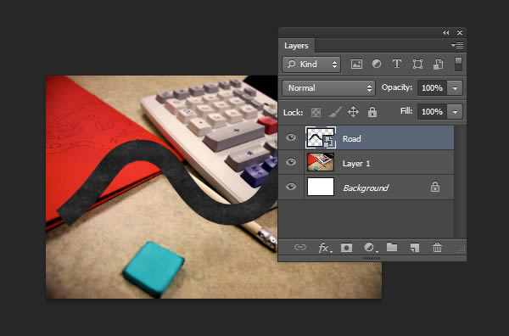Hide the Background layer
Screen dimensions: 509x336
291,187
